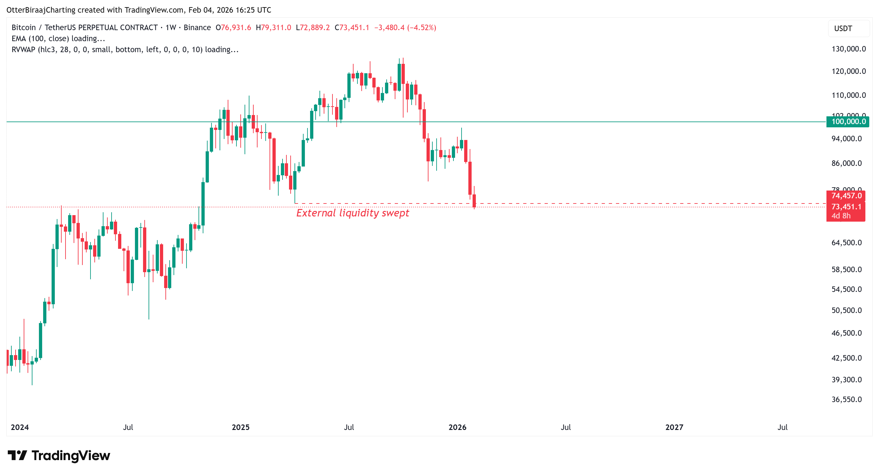879x475 pixels.
Task: Click the 2025 time axis label
Action: tap(241, 427)
